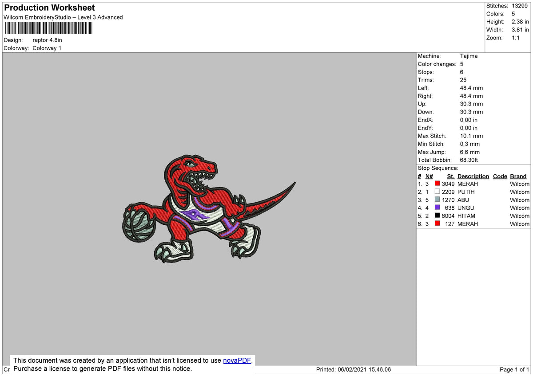Click the red MERAH 3049 color swatch
Viewport: 533px width, 376px height.
[x=437, y=184]
